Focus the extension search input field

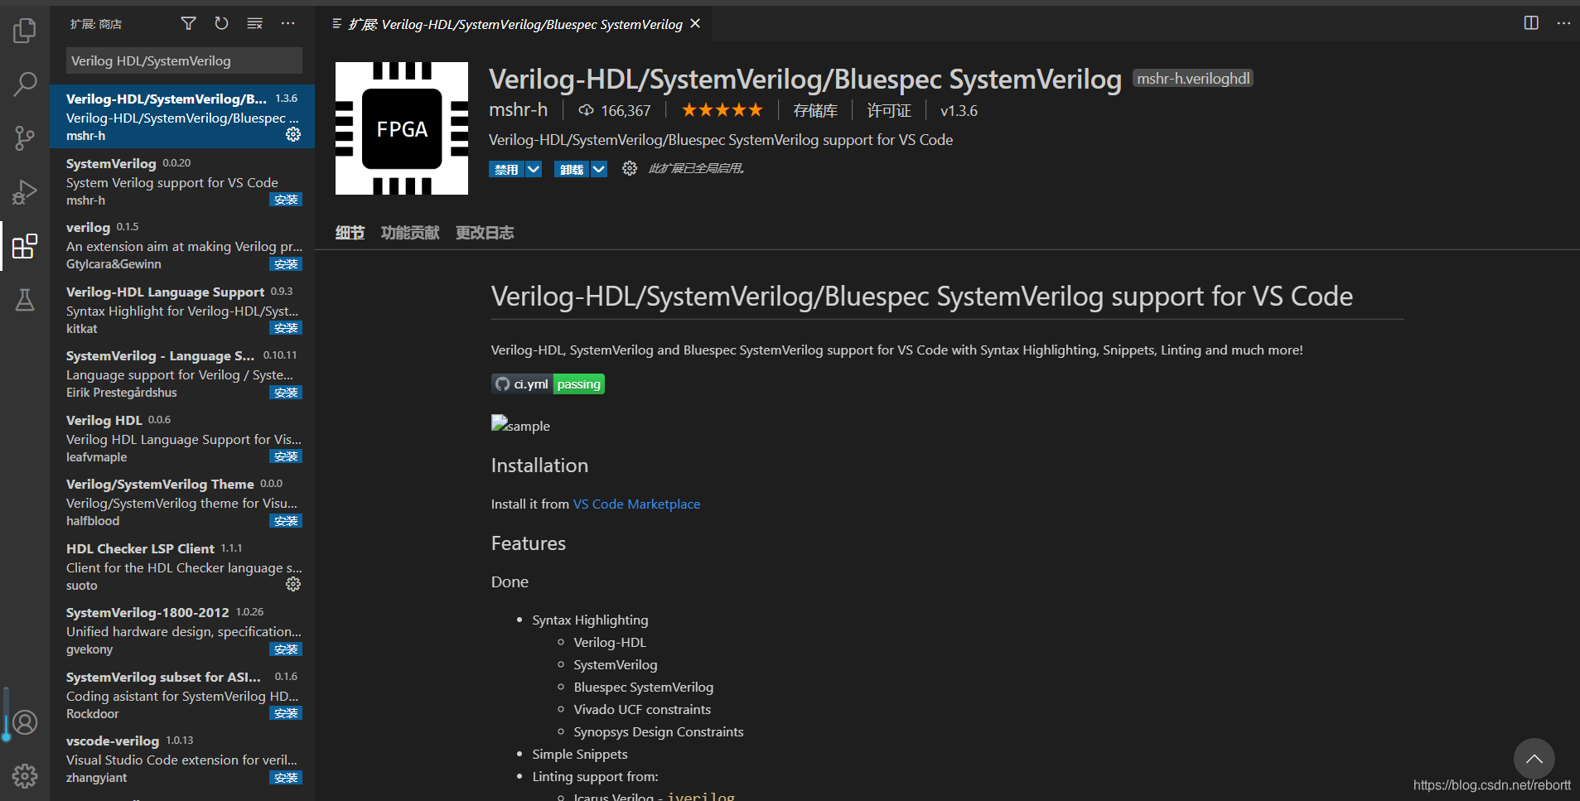pyautogui.click(x=184, y=60)
